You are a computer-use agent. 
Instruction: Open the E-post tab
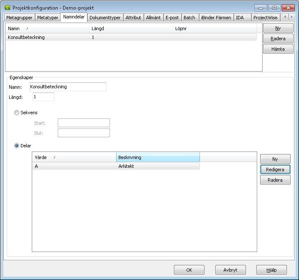click(172, 18)
